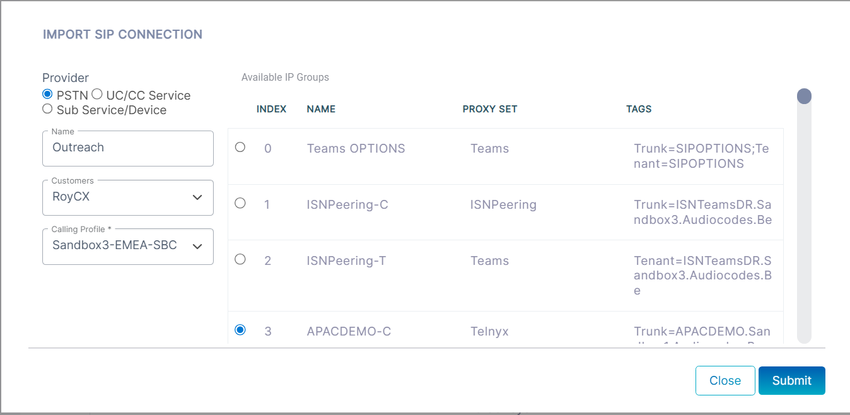Click the PROXY SET column header
Viewport: 850px width, 415px height.
[489, 109]
